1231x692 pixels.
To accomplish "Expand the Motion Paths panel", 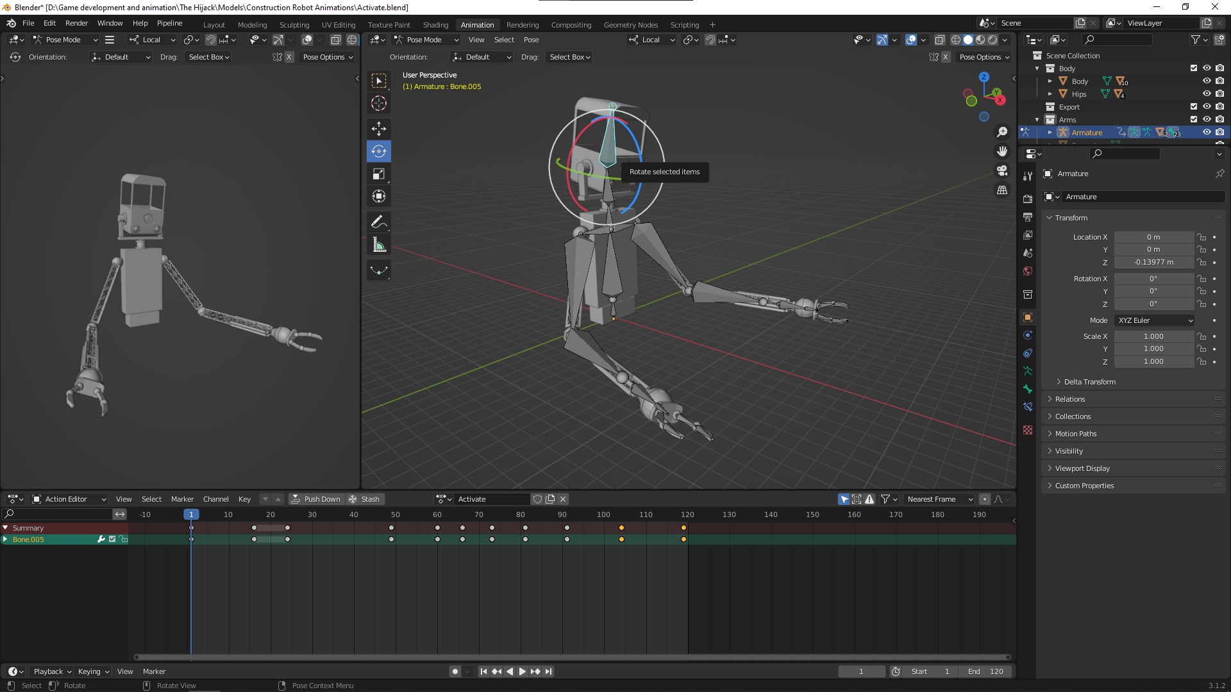I will click(1076, 434).
